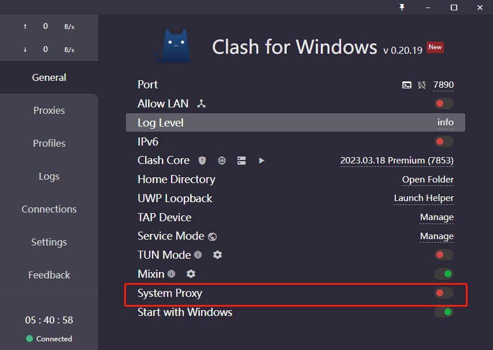Click Open Folder for Home Directory
Viewport: 493px width, 350px height.
(428, 180)
